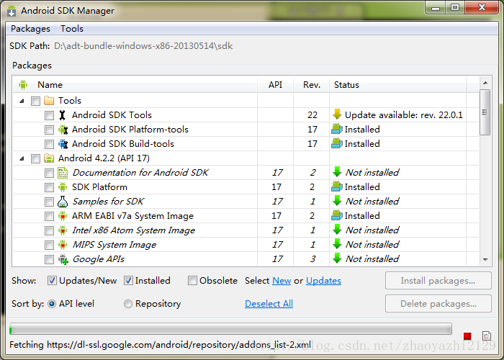Image resolution: width=504 pixels, height=360 pixels.
Task: Collapse the Tools tree group
Action: pos(22,101)
